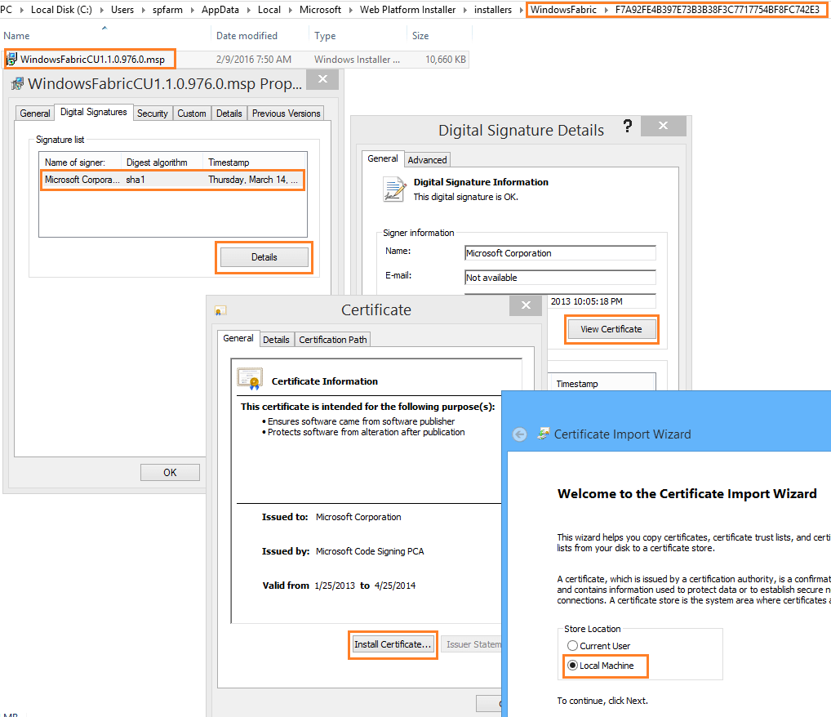Click the signer Name field Microsoft Corporation
This screenshot has height=717, width=831.
(x=560, y=253)
